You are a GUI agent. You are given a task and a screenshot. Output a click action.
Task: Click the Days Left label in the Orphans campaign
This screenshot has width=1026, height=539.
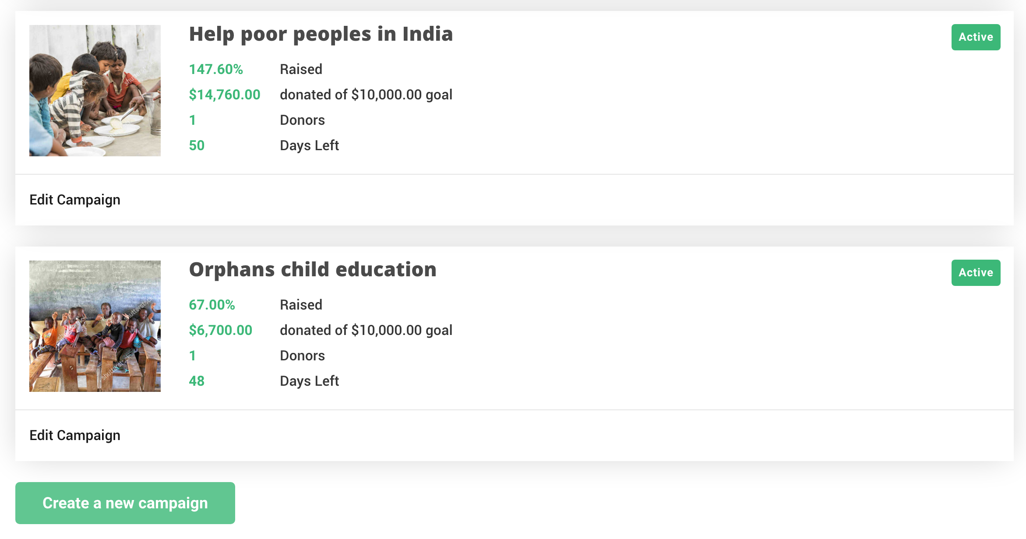tap(310, 381)
